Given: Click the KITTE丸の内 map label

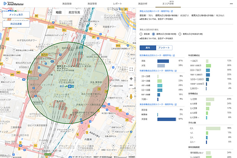Looking at the screenshot, I should pyautogui.click(x=36, y=114).
